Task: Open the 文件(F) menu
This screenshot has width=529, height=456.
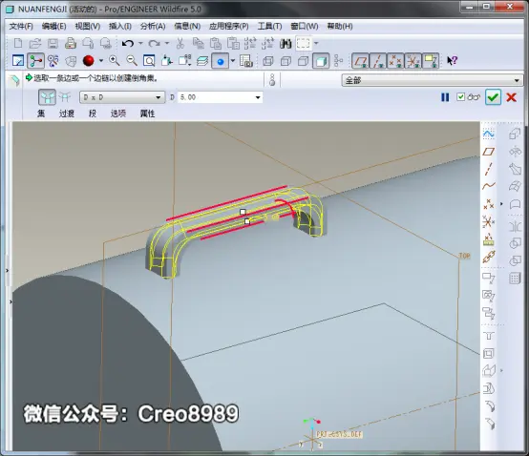Action: point(21,26)
